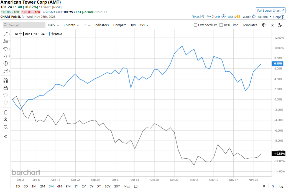The image size is (286, 188).
Task: Add AMT to Watch list
Action: pos(249,17)
